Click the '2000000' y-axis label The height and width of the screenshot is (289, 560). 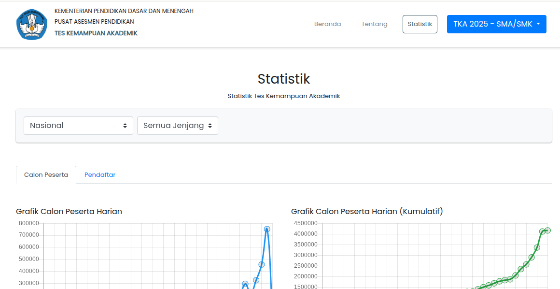coord(306,276)
